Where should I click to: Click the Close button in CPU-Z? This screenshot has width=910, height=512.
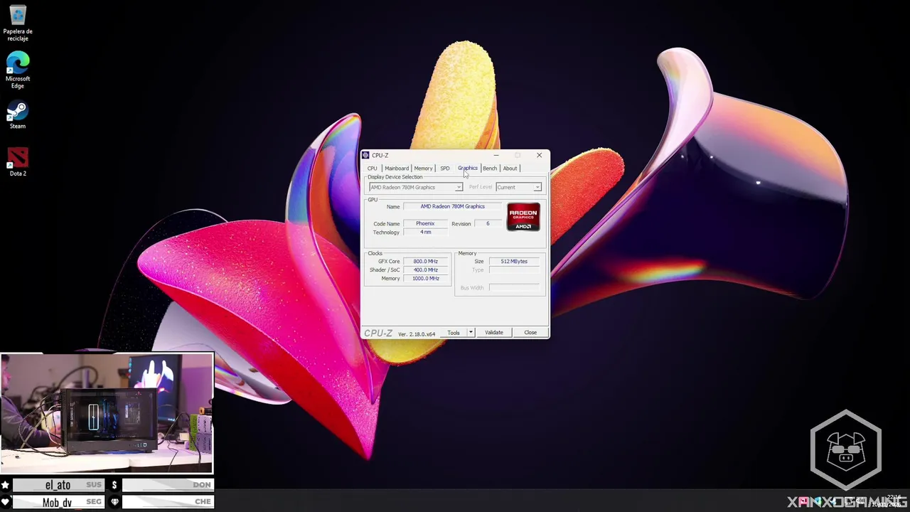[530, 332]
